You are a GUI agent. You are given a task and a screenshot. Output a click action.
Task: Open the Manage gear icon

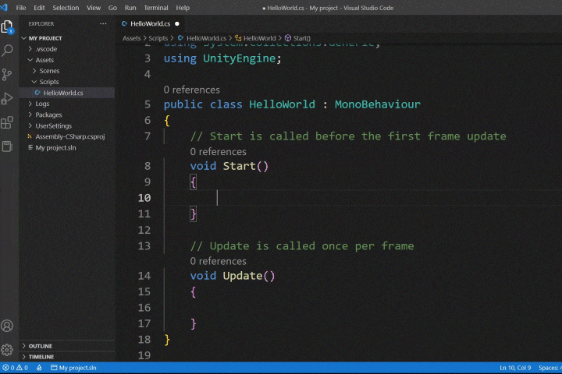click(7, 350)
